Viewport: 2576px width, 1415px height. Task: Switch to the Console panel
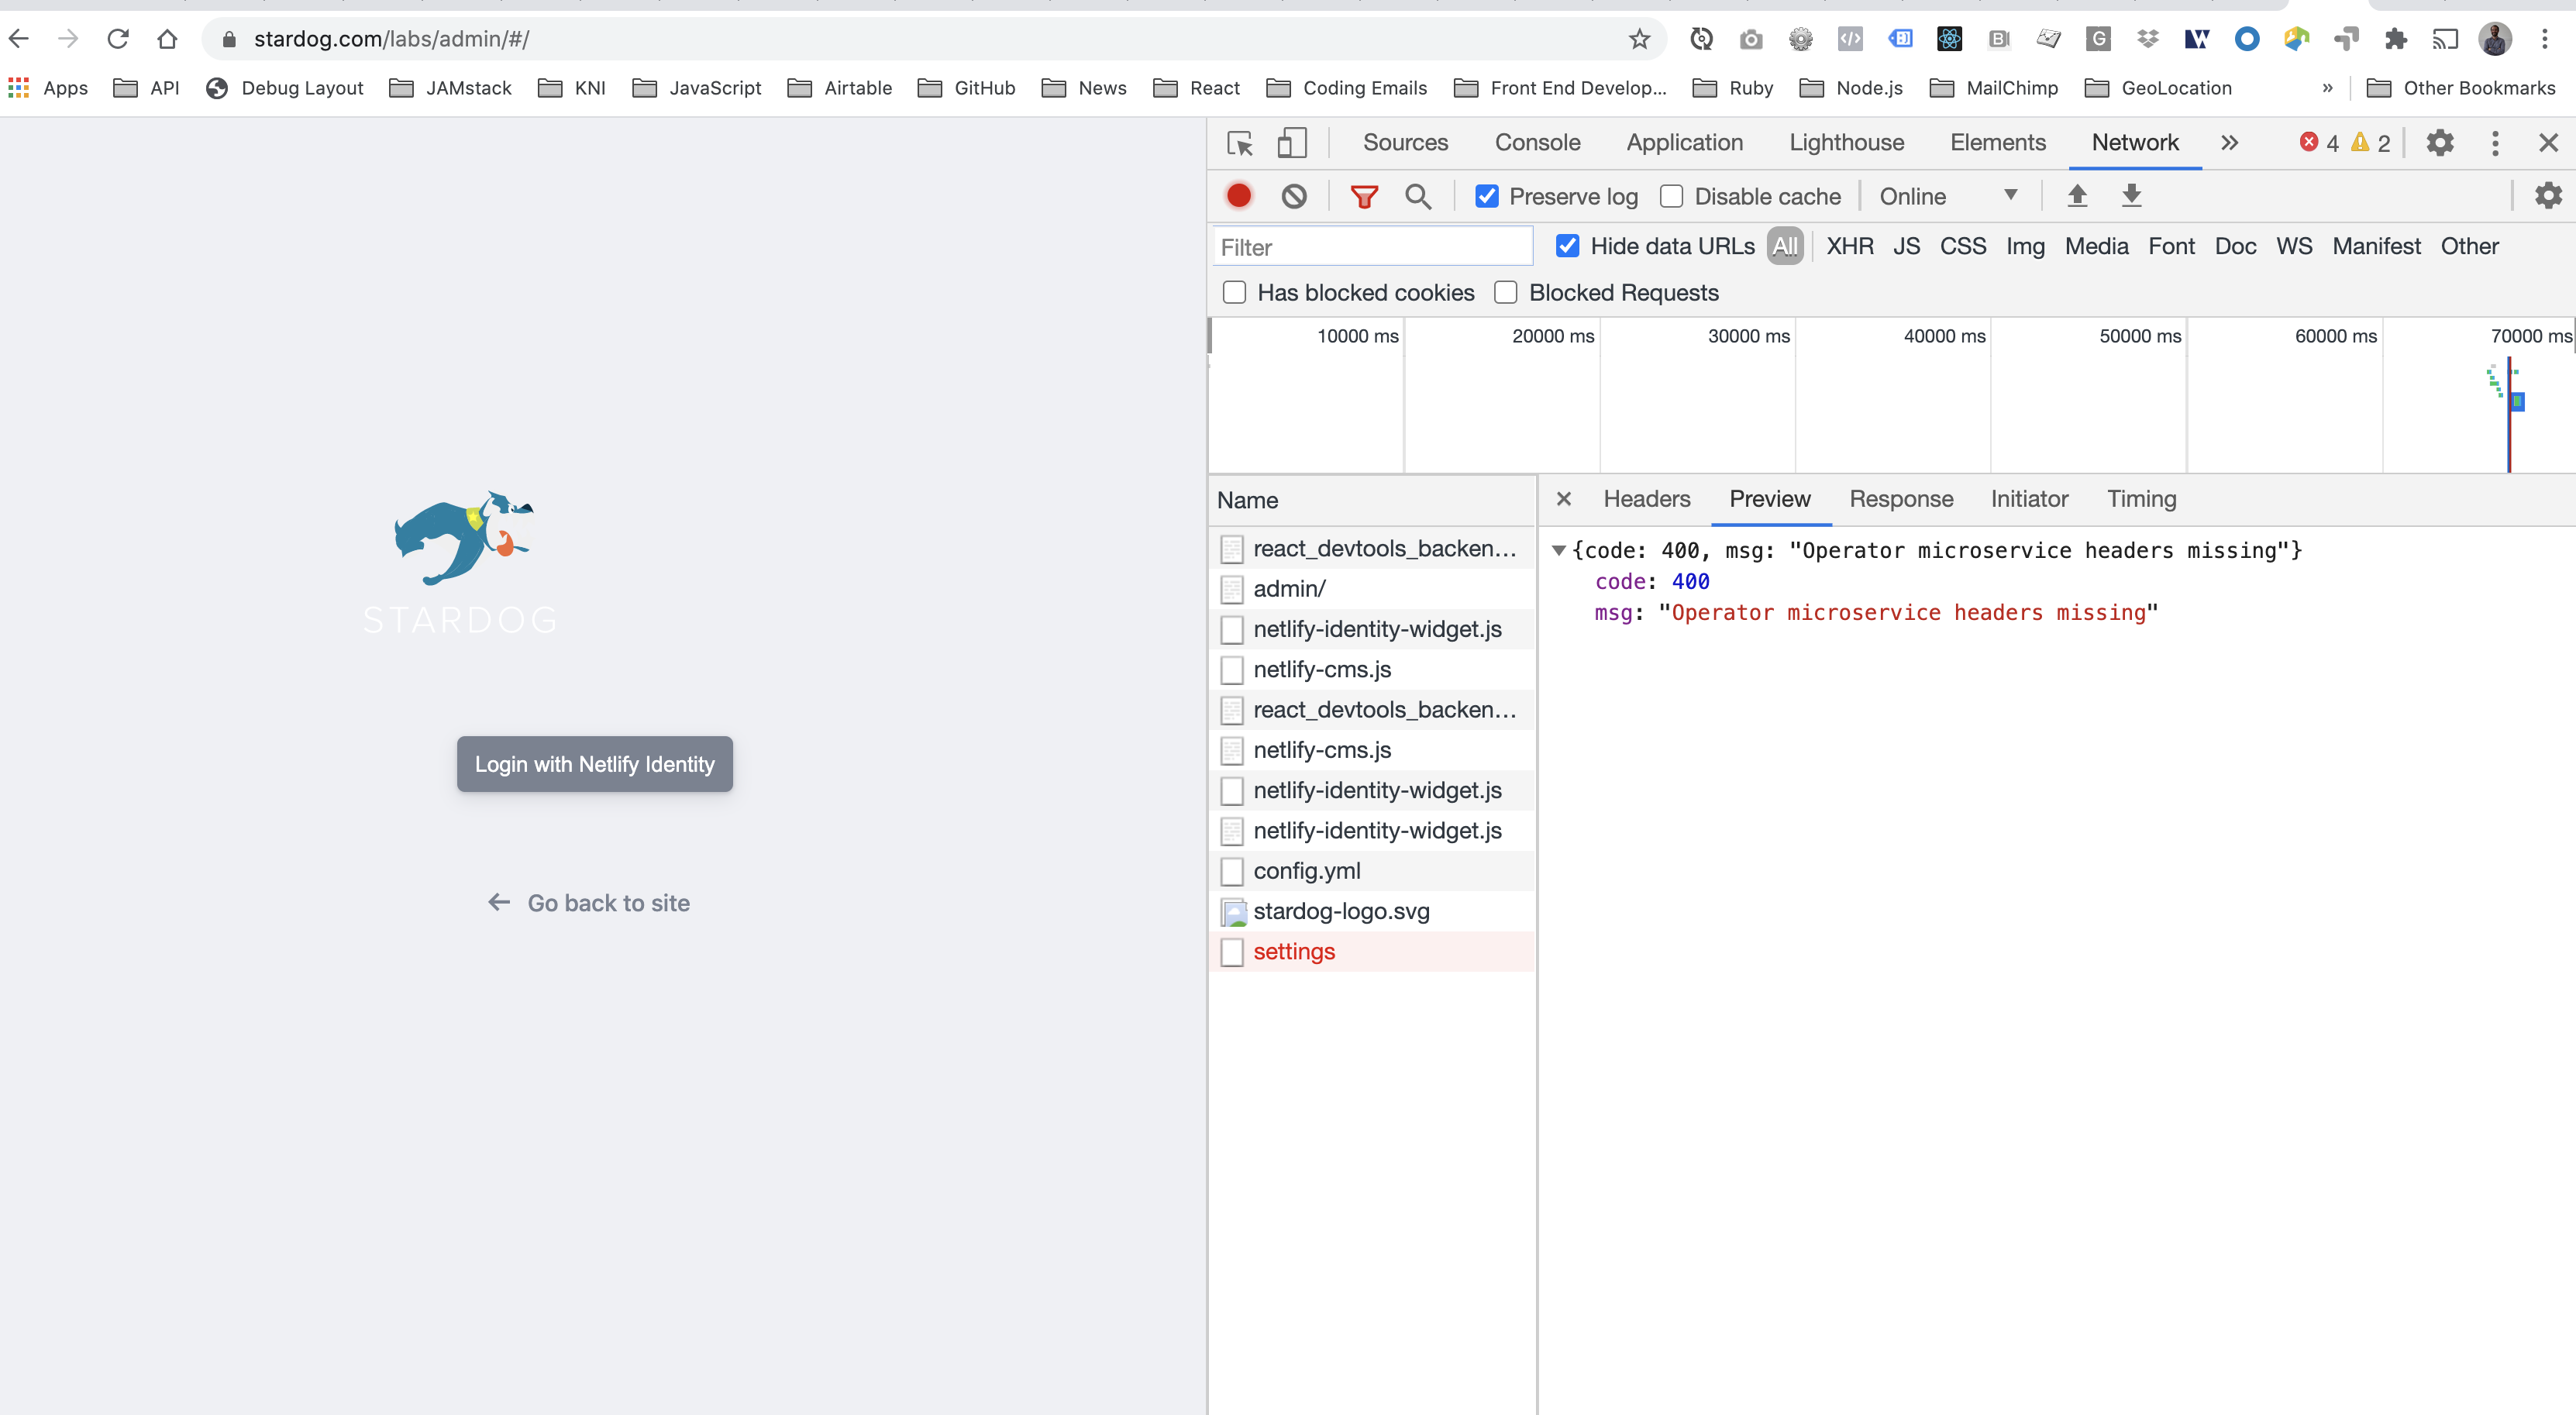tap(1537, 142)
